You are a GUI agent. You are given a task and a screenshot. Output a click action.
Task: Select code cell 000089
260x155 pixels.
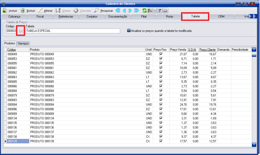pos(18,114)
